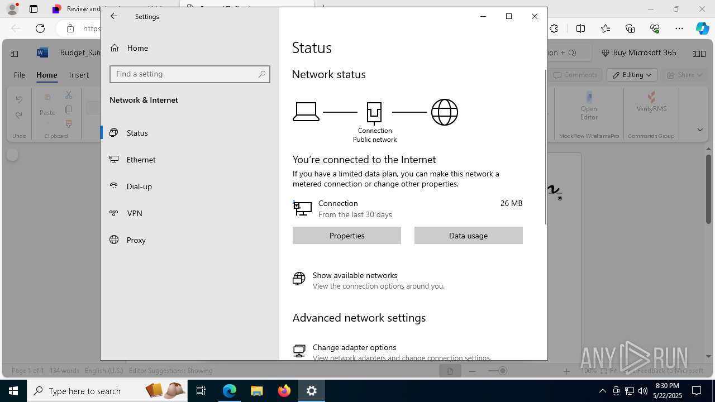
Task: Click the Ethernet connection icon in diagram
Action: pyautogui.click(x=374, y=112)
